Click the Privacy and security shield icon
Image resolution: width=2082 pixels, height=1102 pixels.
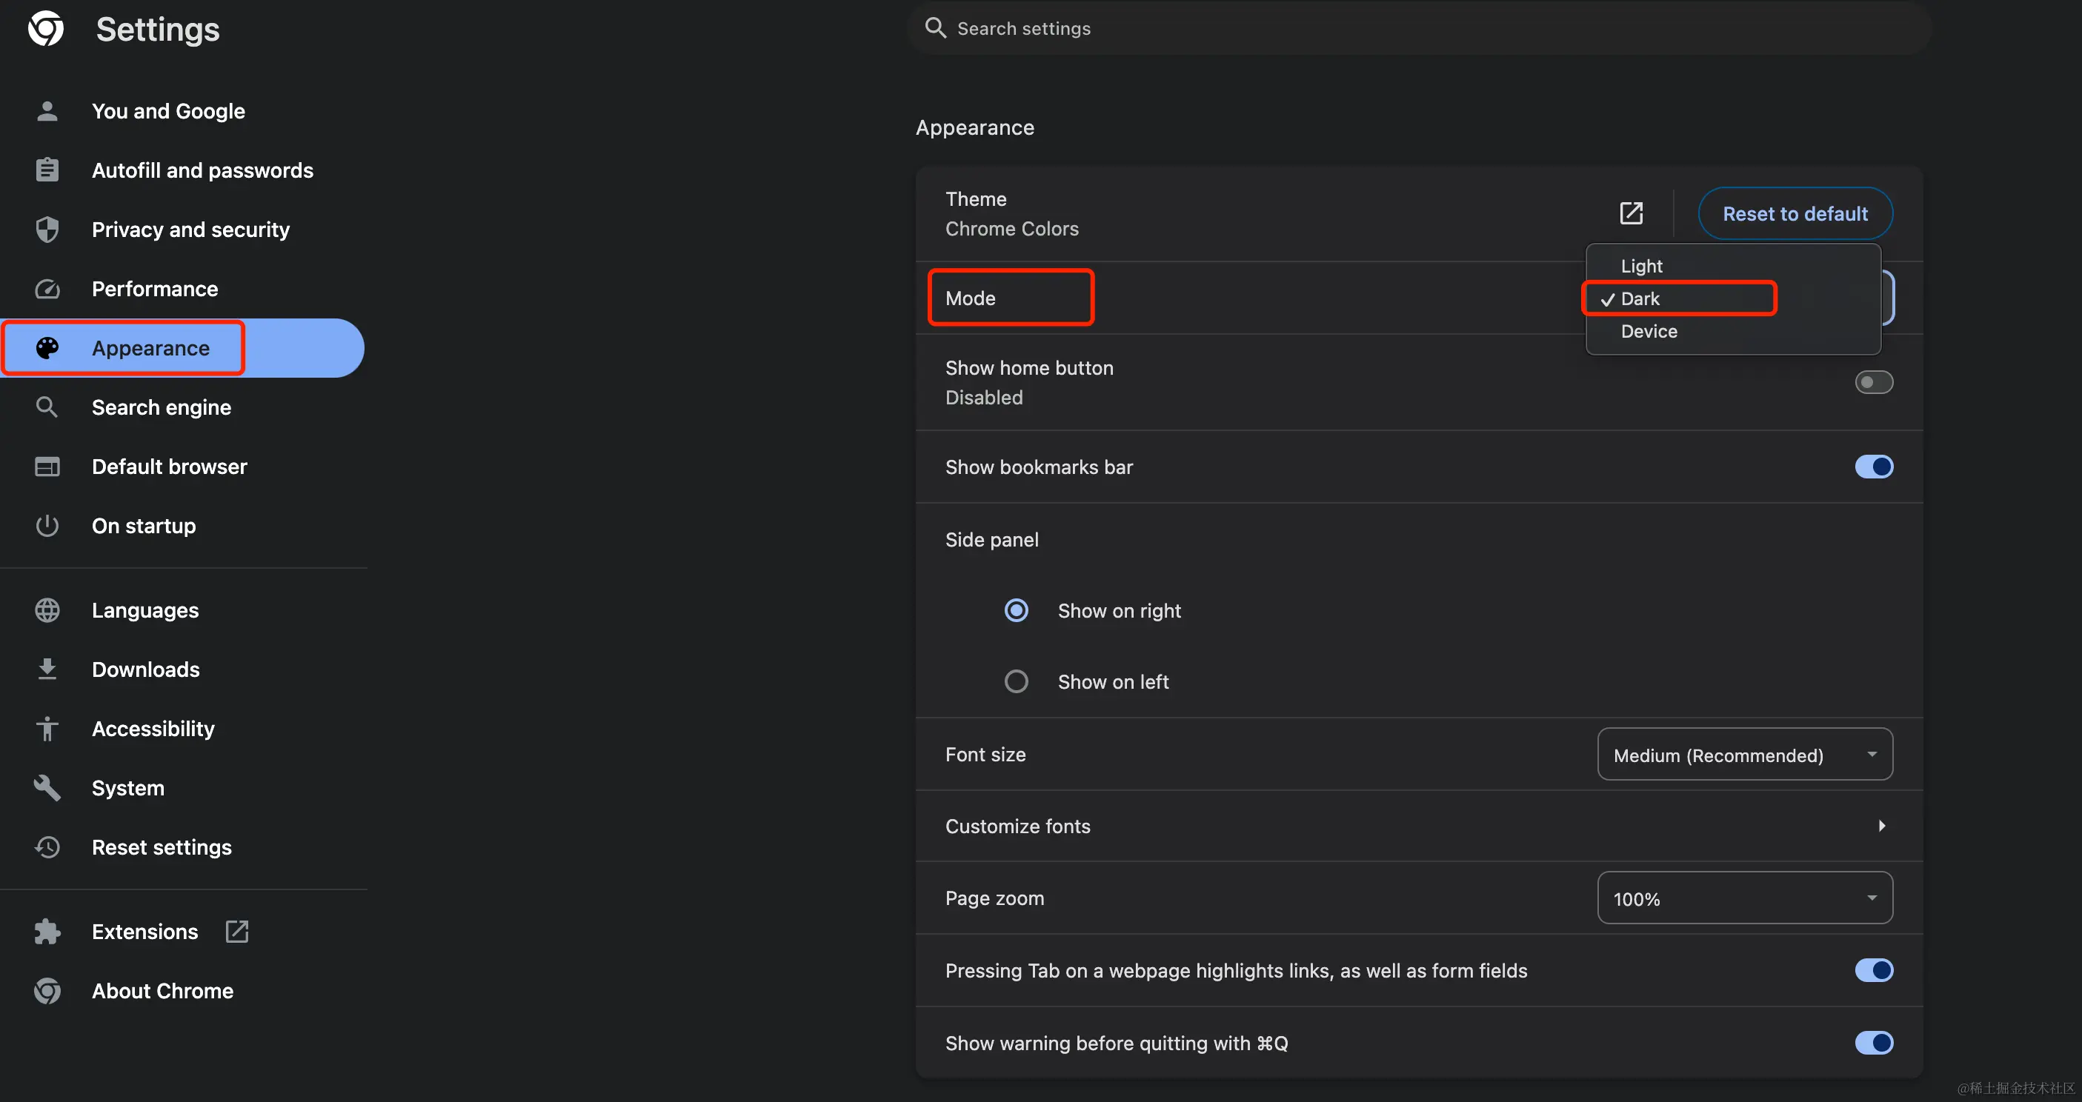[47, 230]
